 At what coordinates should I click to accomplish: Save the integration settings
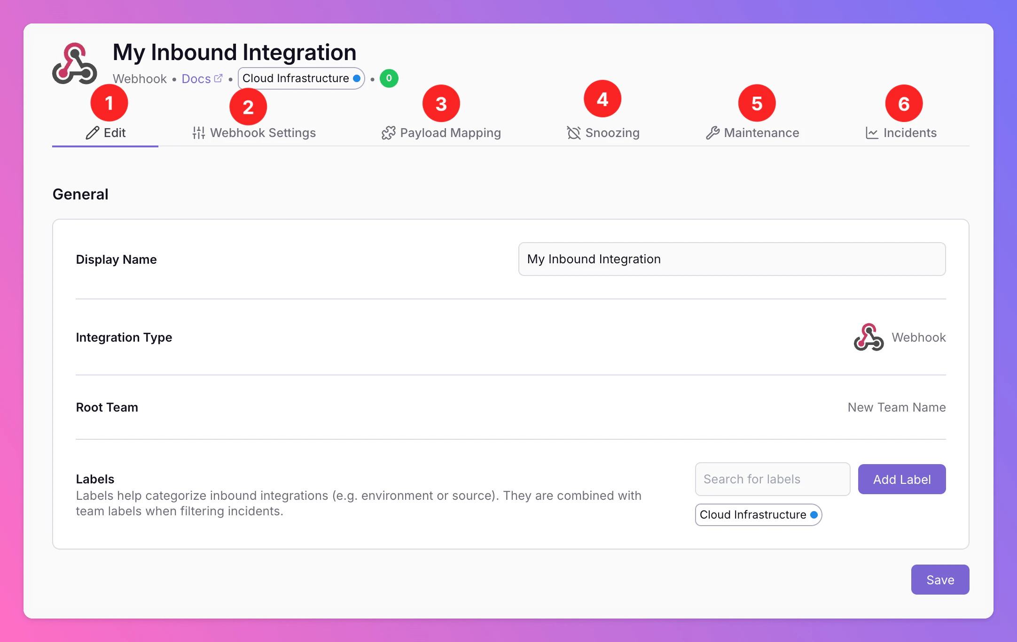point(940,580)
